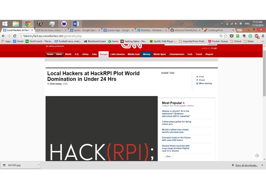Click the page vertical scrollbar thumb
Screen dimensions: 266x189
(x=264, y=73)
